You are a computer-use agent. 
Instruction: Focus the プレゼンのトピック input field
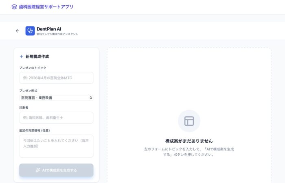coord(56,78)
